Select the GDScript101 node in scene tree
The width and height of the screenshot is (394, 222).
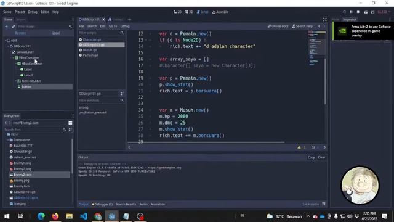point(22,46)
